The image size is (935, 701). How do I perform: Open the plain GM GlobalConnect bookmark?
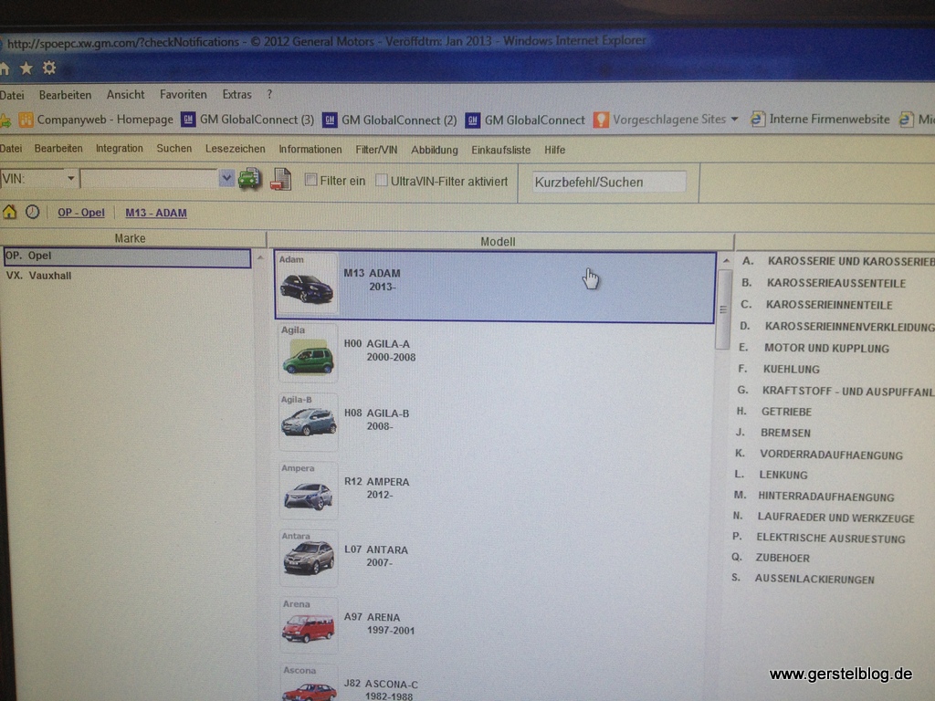(x=525, y=120)
